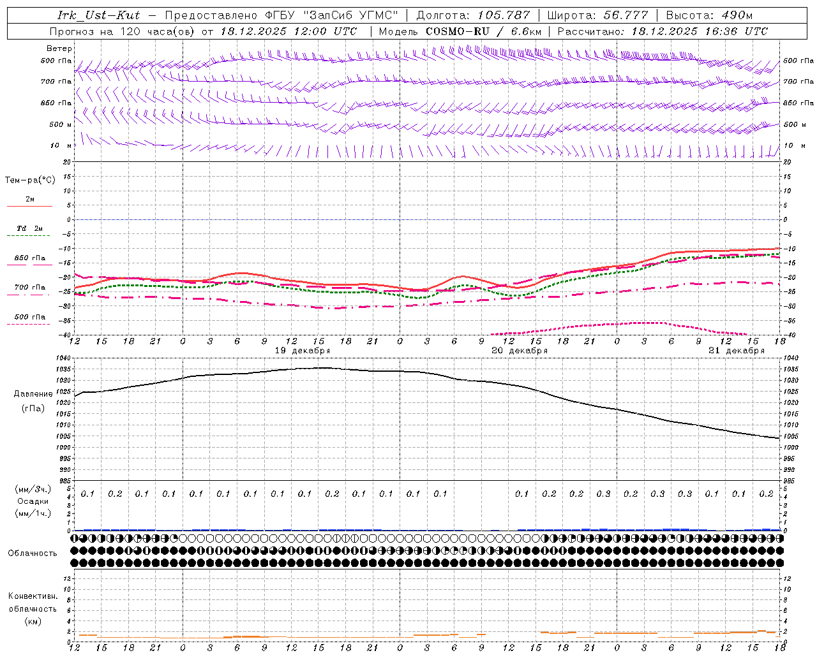Select the provider text ФГБУ "ЗапСиб УГМС"
Viewport: 817px width, 653px height.
(331, 15)
